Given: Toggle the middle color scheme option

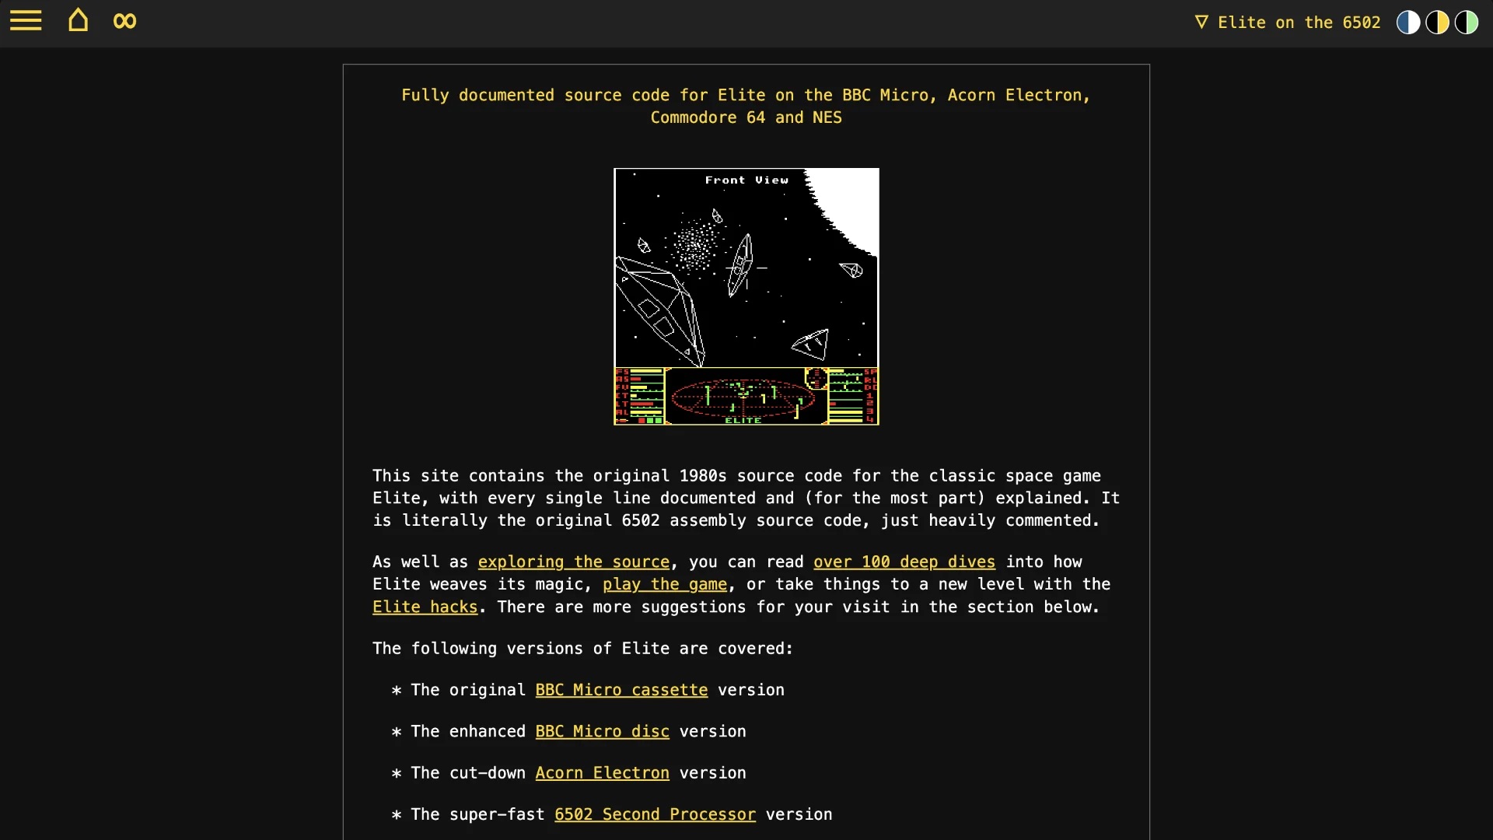Looking at the screenshot, I should coord(1436,23).
